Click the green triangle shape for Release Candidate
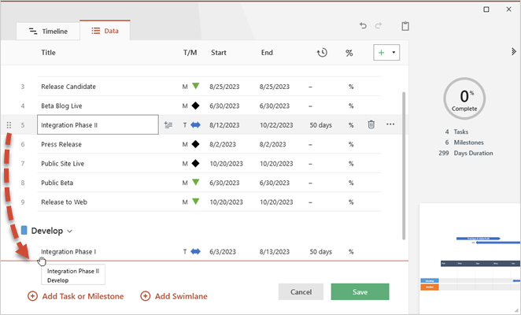The image size is (521, 315). pyautogui.click(x=196, y=86)
